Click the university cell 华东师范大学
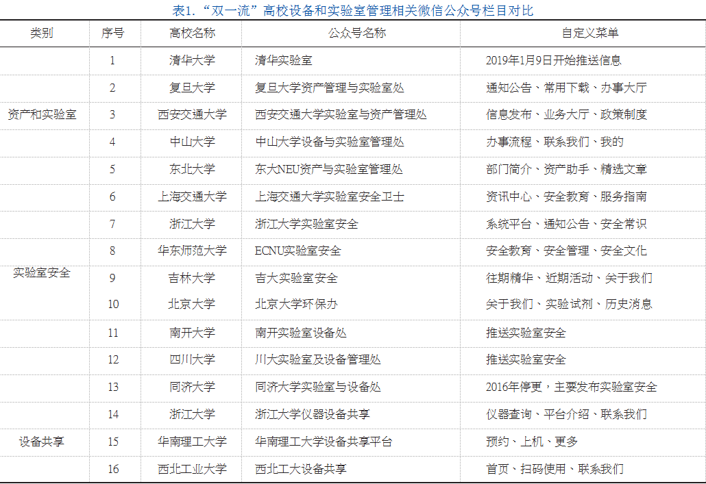 (x=192, y=251)
